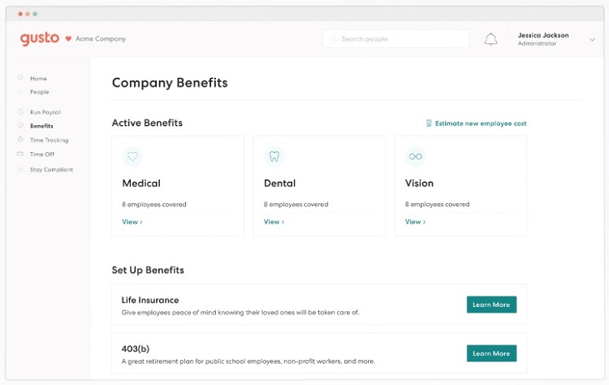Open Time Tracking in the sidebar
Image resolution: width=609 pixels, height=385 pixels.
click(x=49, y=140)
